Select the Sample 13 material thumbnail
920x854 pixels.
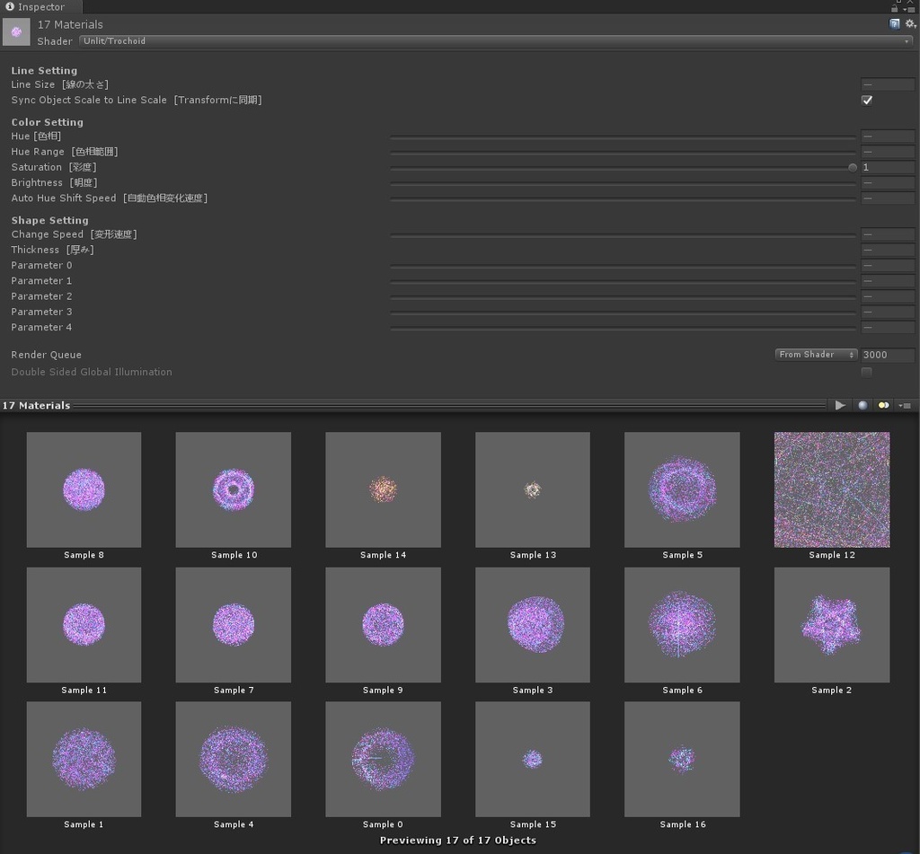tap(533, 489)
